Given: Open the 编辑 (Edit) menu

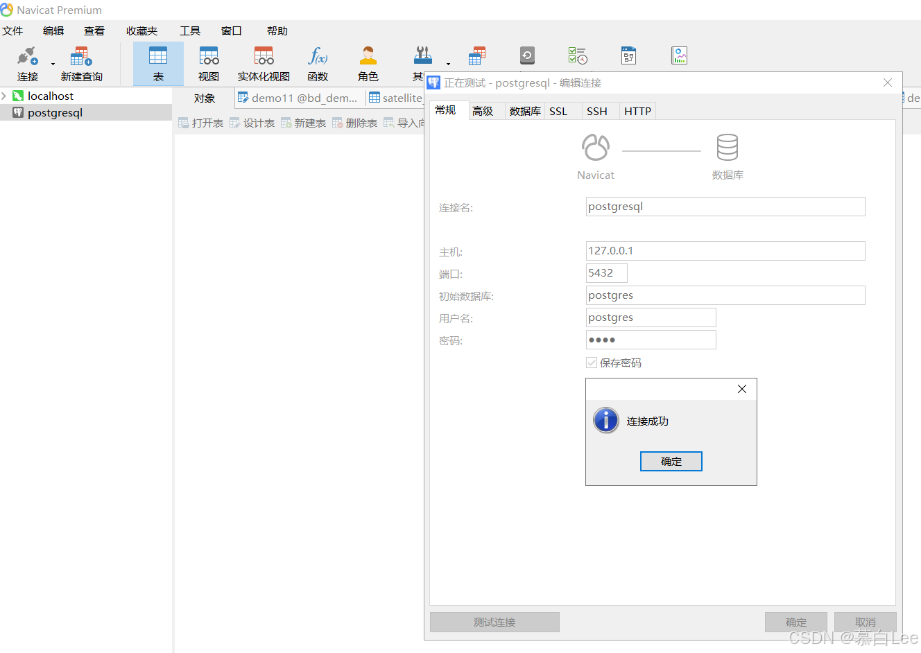Looking at the screenshot, I should (53, 31).
